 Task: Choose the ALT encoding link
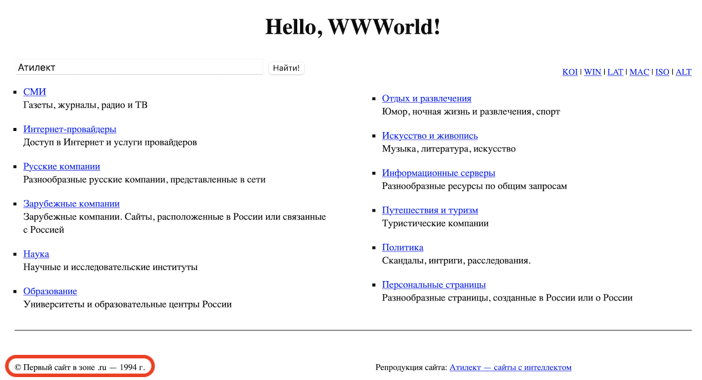point(683,72)
